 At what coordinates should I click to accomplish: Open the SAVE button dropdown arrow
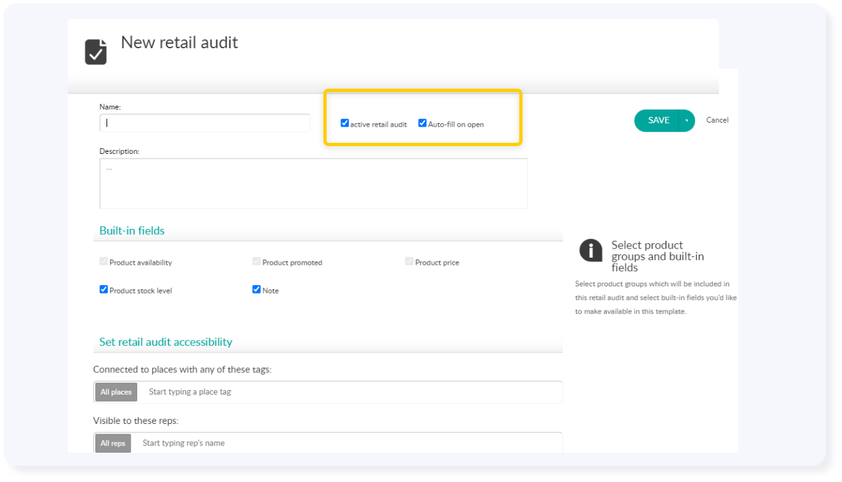click(x=687, y=121)
